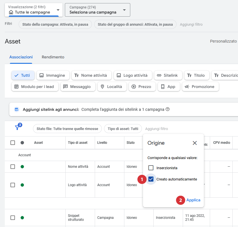Open the Stato del gruppo di annunci filter
Viewport: 238px width, 227px height.
pyautogui.click(x=135, y=24)
